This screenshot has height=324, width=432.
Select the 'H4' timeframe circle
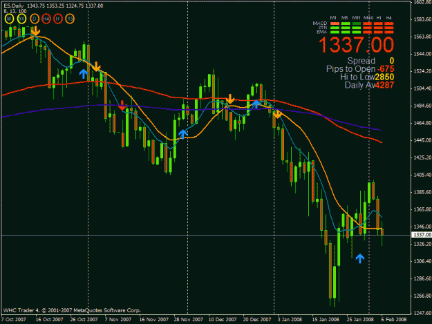pos(46,19)
